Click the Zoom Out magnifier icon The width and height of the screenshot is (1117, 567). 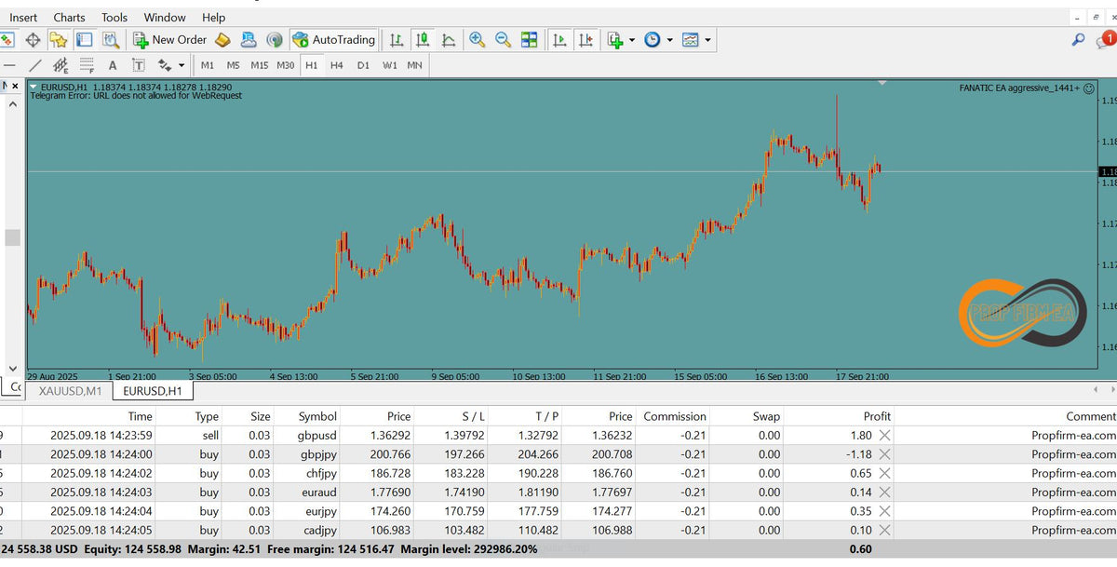(x=504, y=40)
